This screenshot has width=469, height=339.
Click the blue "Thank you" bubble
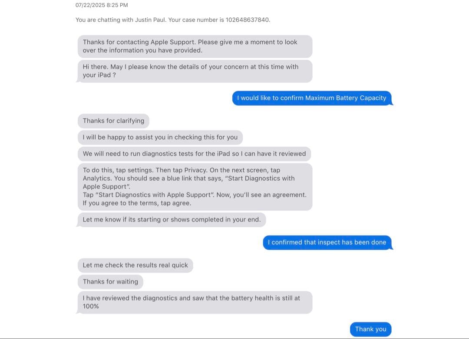[x=370, y=329]
